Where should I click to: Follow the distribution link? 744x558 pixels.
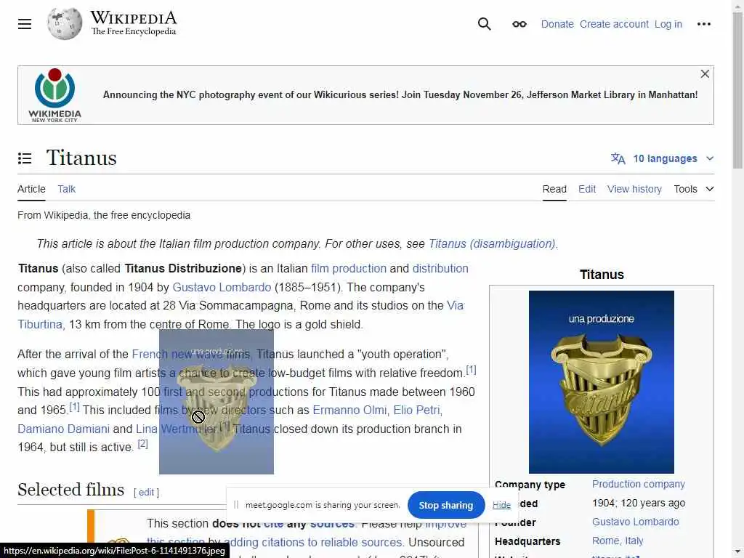[440, 269]
